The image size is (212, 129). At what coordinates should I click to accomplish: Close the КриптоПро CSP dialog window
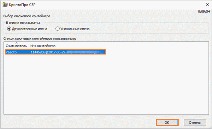[x=207, y=5]
